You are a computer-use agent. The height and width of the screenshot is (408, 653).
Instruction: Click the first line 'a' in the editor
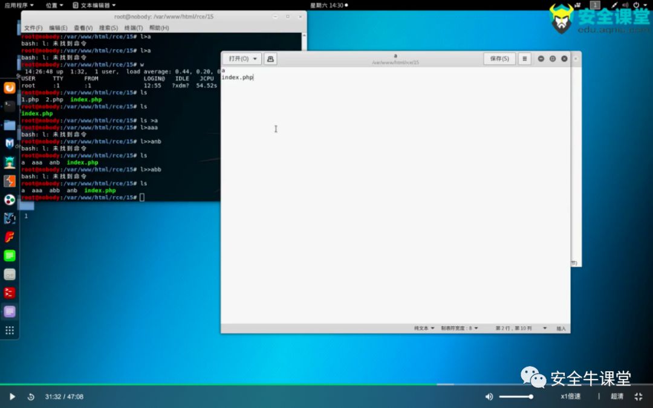[x=223, y=71]
